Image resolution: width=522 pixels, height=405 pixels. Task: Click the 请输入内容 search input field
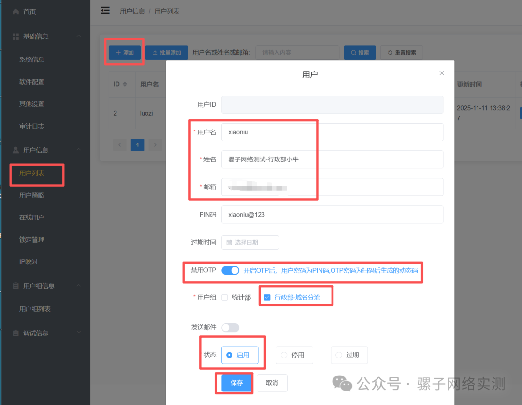pos(297,52)
